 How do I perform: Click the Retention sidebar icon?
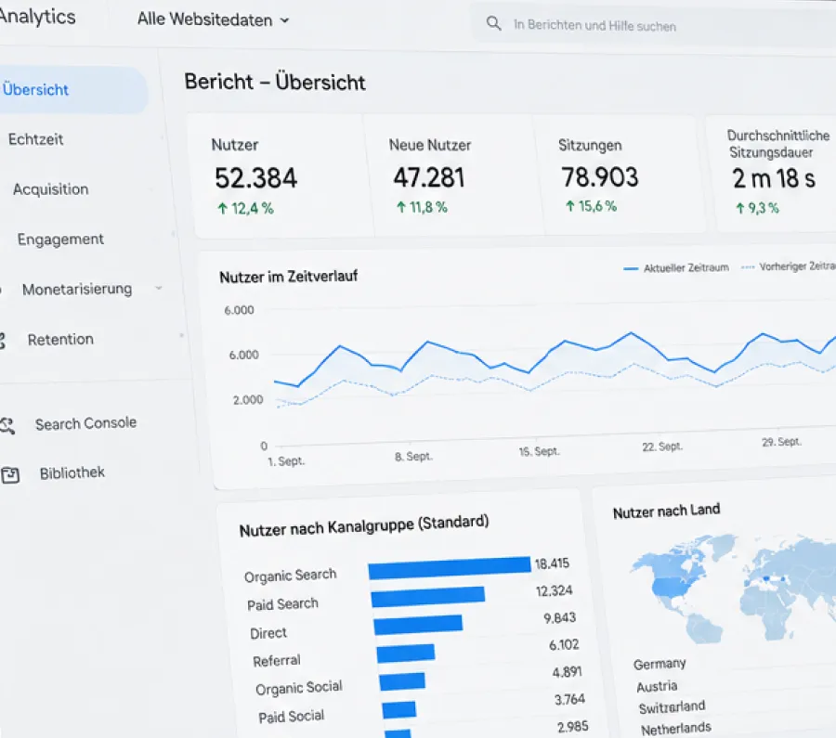(x=2, y=341)
